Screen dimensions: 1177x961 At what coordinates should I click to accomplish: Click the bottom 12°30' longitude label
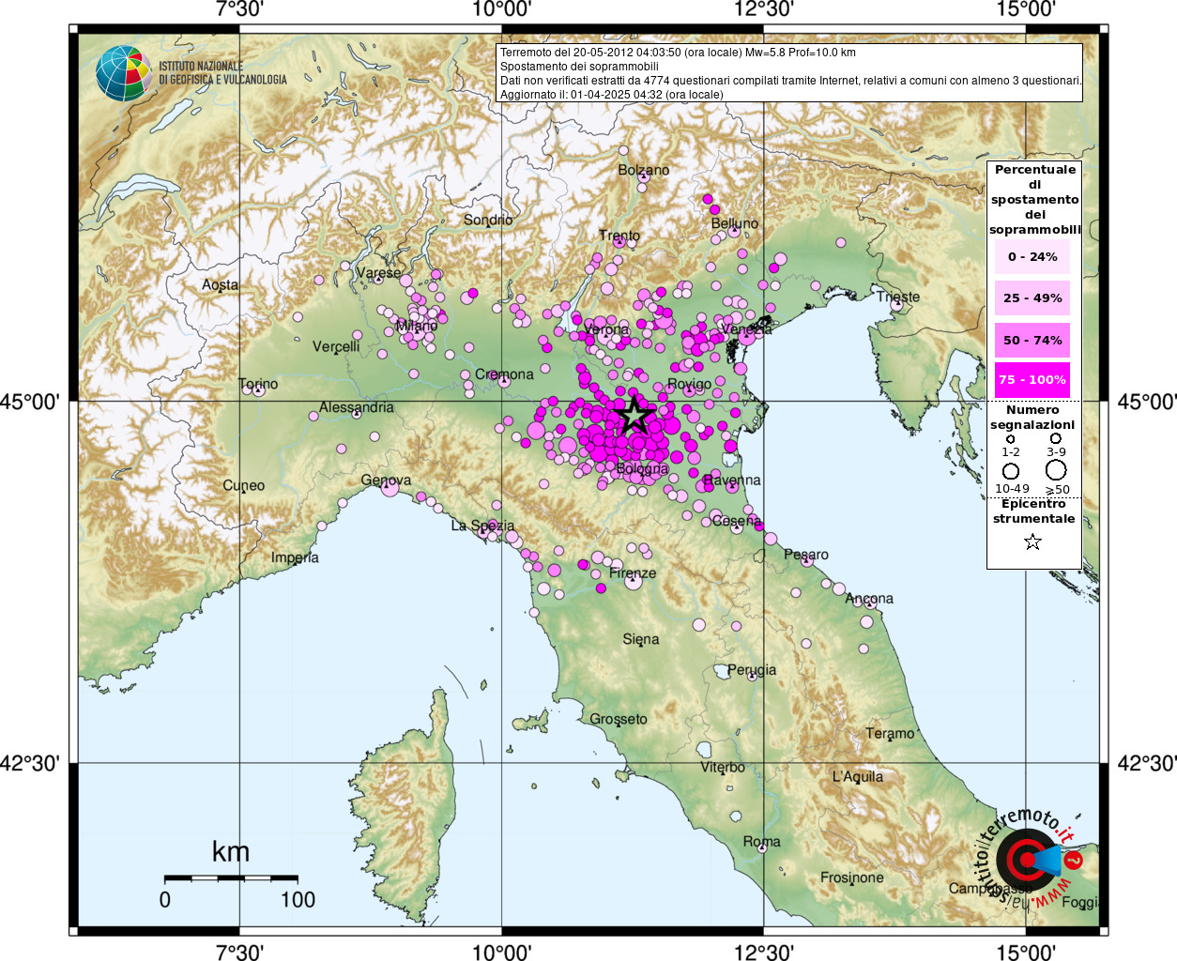tap(763, 952)
